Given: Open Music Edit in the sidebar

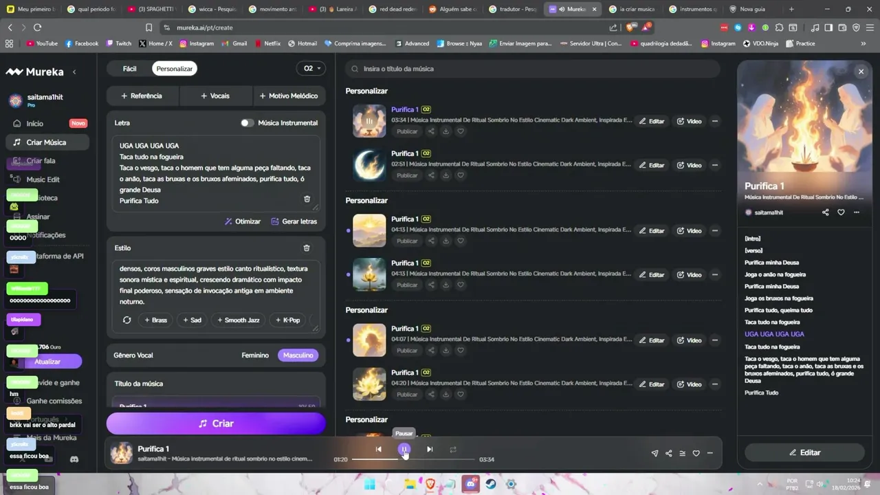Looking at the screenshot, I should (x=47, y=179).
